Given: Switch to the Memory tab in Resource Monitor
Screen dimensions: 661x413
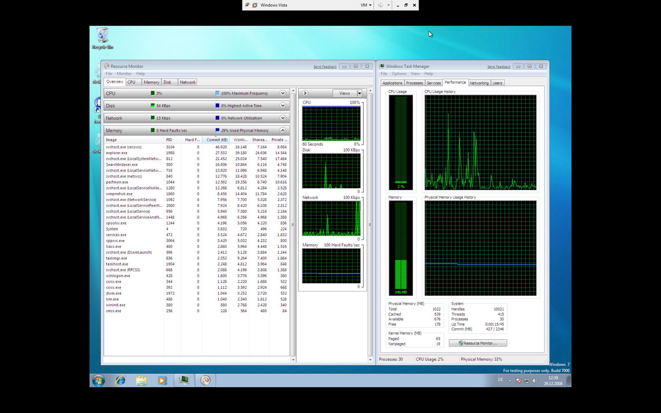Looking at the screenshot, I should coord(152,82).
